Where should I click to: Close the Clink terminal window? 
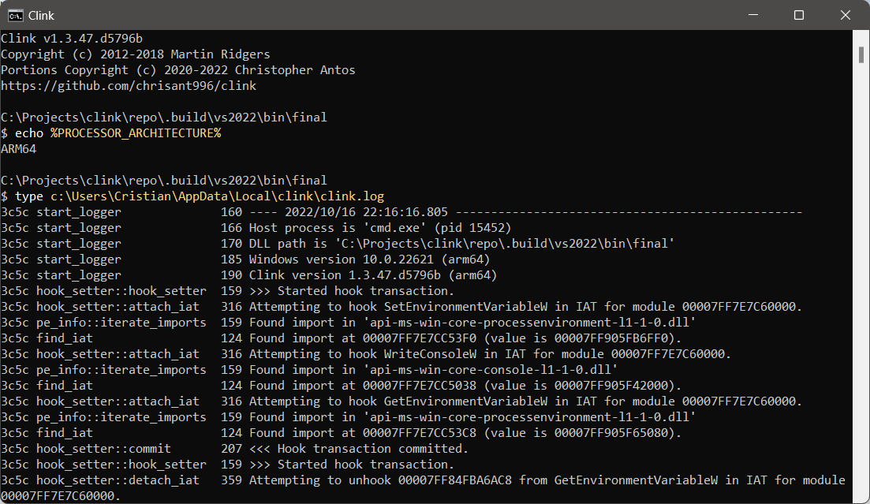point(845,15)
